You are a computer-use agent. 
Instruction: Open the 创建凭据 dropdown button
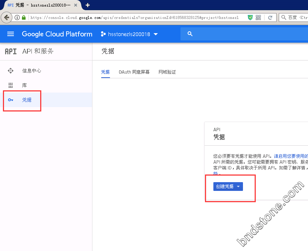tap(228, 187)
